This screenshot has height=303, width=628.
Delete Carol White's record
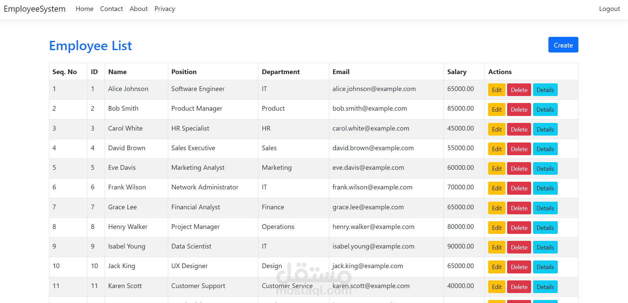[519, 130]
